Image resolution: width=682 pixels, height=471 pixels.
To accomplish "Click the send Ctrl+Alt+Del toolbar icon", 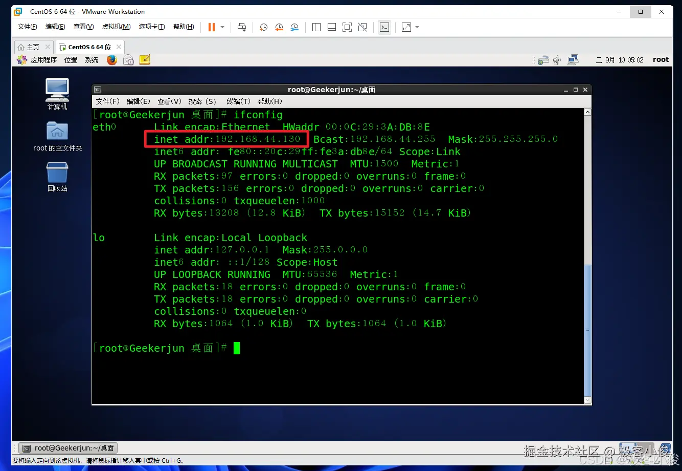I will click(242, 27).
